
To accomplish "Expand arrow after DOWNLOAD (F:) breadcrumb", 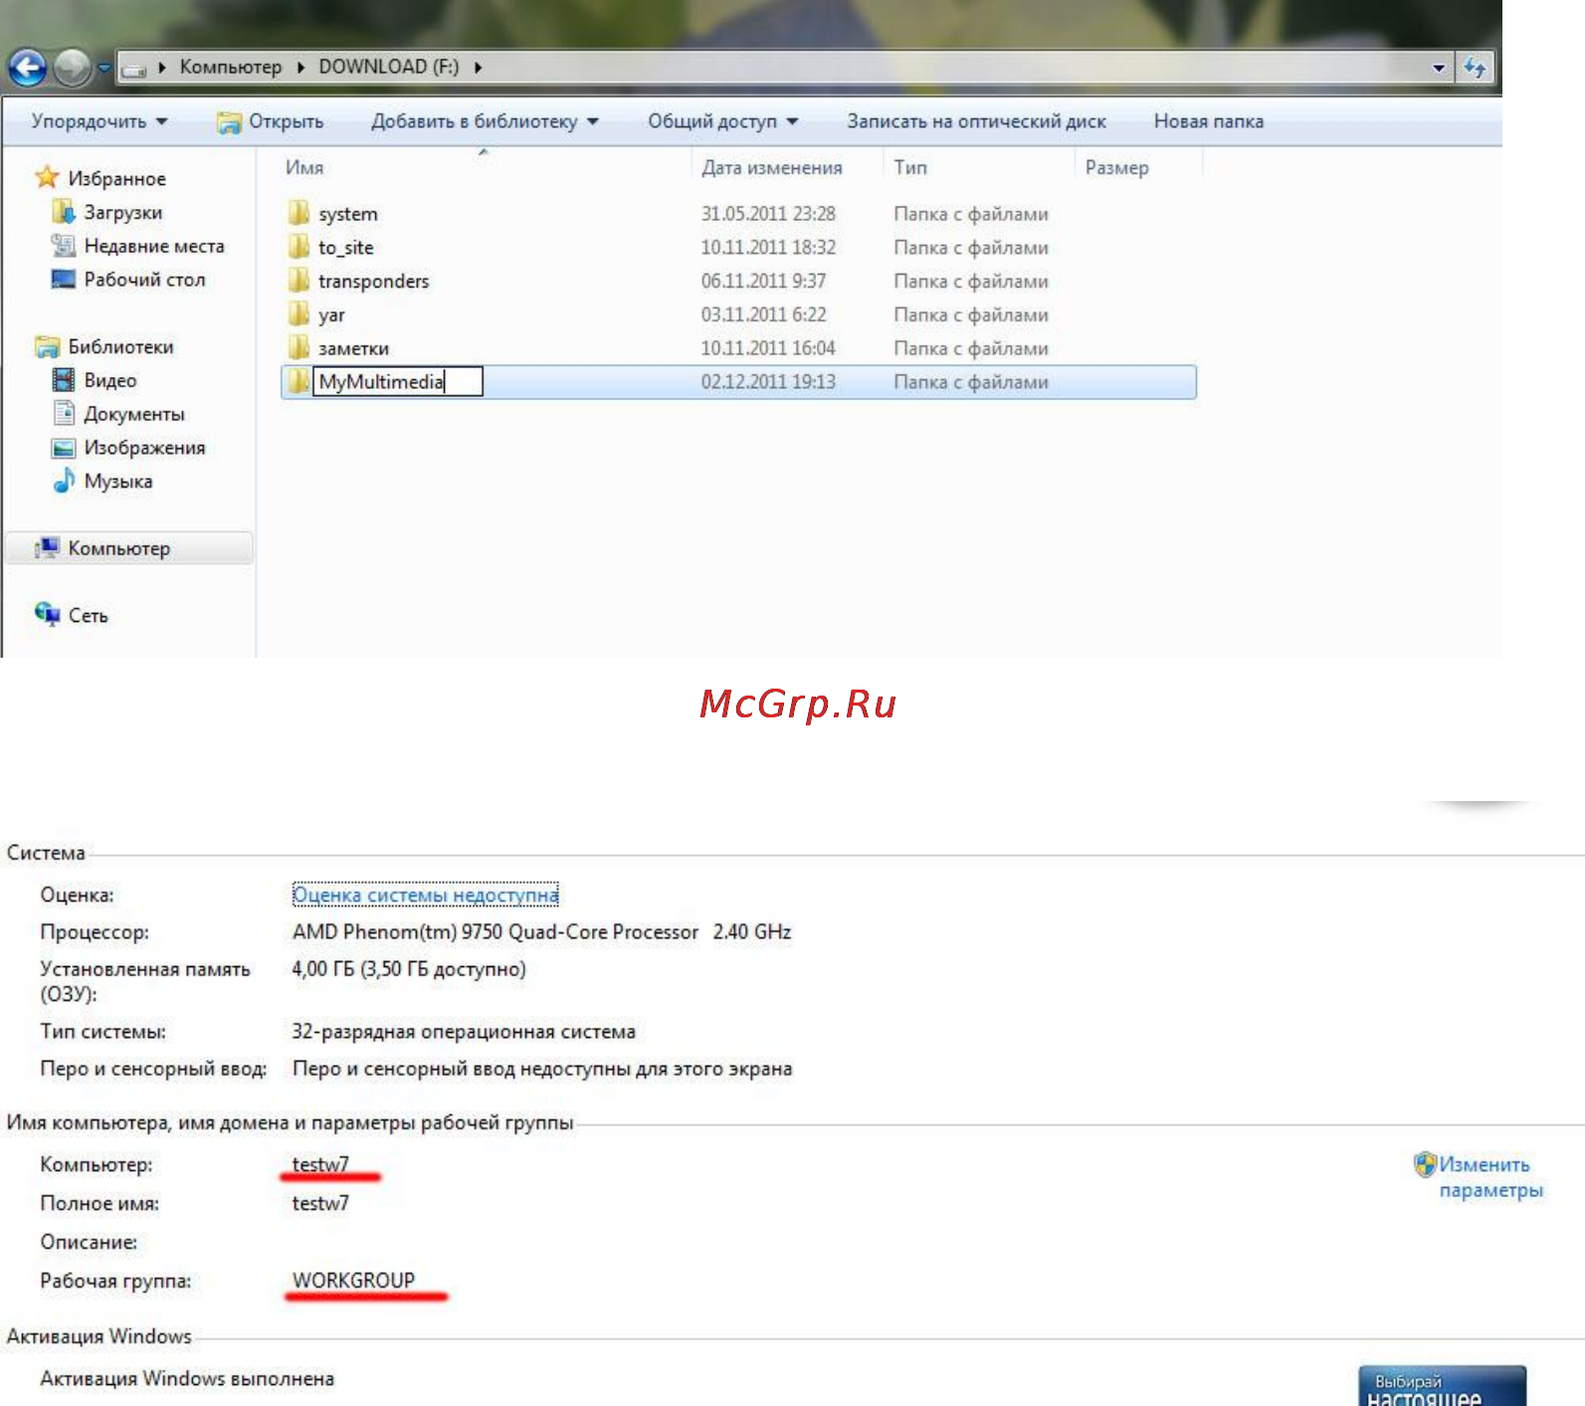I will click(478, 68).
